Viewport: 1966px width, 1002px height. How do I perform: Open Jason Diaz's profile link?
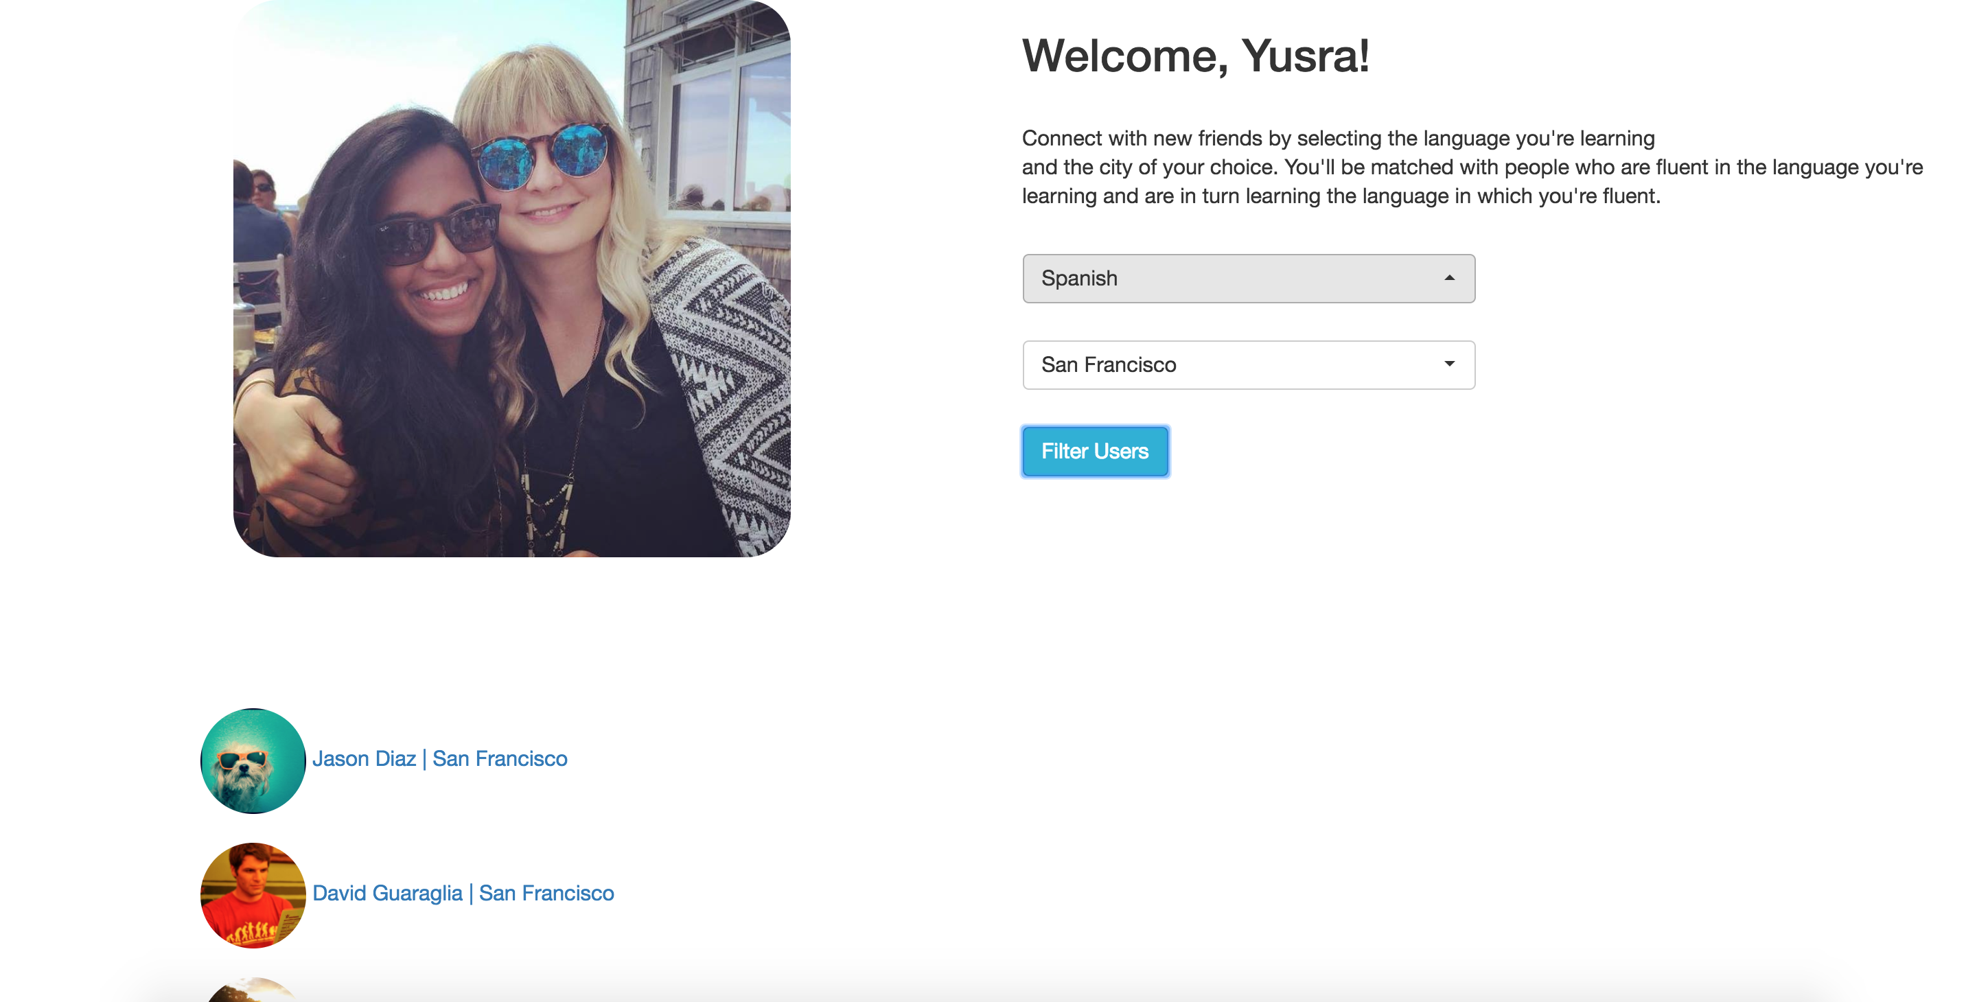click(439, 758)
